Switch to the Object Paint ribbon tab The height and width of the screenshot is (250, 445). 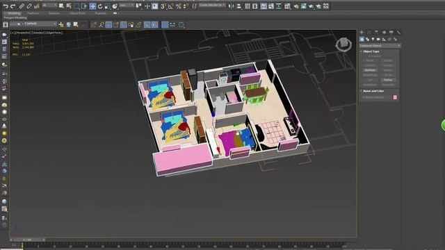tap(77, 13)
